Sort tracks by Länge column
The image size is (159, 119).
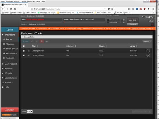(134, 46)
